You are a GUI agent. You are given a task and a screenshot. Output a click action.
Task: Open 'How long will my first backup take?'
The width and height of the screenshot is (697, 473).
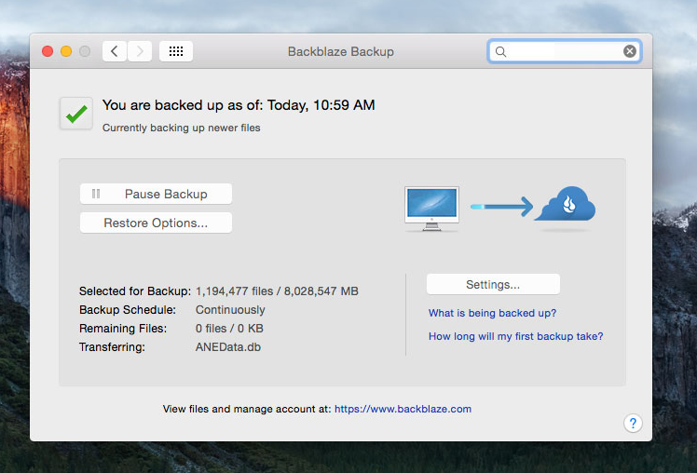(x=515, y=336)
